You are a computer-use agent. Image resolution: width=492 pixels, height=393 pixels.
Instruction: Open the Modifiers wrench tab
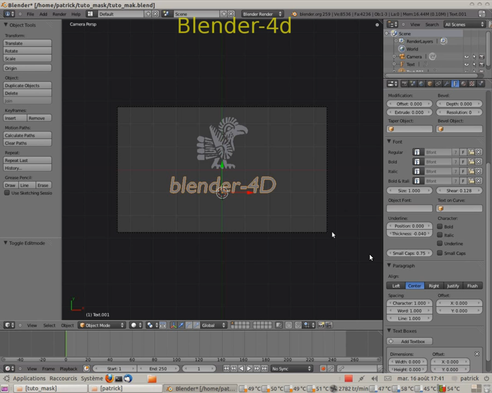(x=447, y=84)
